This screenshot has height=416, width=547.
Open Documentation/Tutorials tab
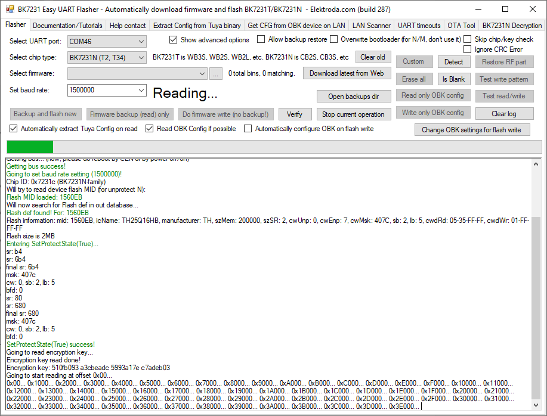pyautogui.click(x=67, y=26)
